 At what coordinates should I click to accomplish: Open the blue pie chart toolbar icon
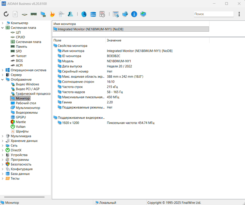click(x=84, y=14)
